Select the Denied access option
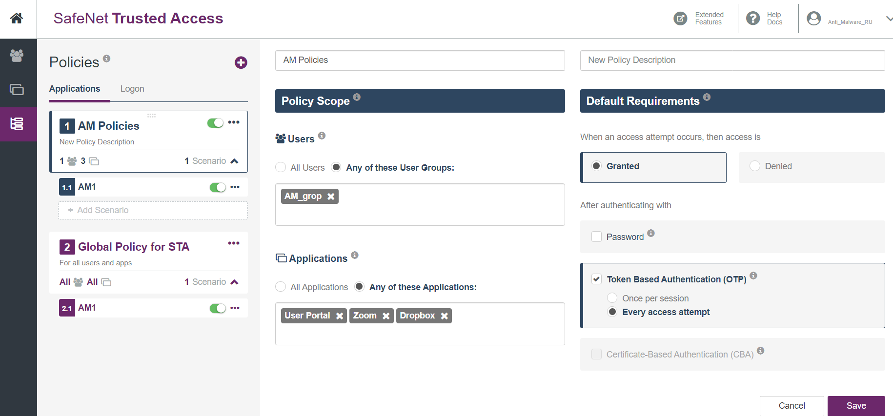 coord(755,166)
